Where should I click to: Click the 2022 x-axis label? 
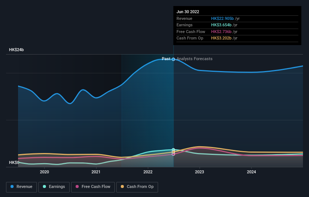coord(148,172)
